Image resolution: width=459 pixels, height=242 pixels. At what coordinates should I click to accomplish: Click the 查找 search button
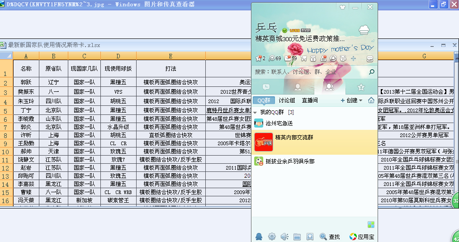[330, 237]
